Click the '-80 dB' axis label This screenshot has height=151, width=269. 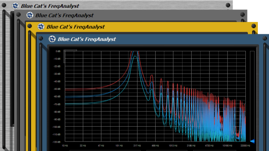coord(57,112)
